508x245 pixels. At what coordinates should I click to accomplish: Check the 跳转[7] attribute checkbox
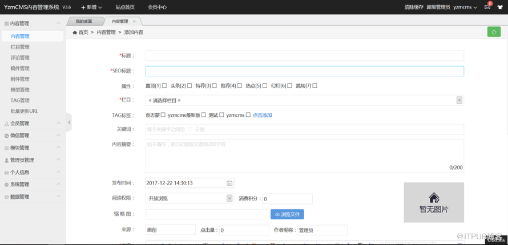click(315, 85)
